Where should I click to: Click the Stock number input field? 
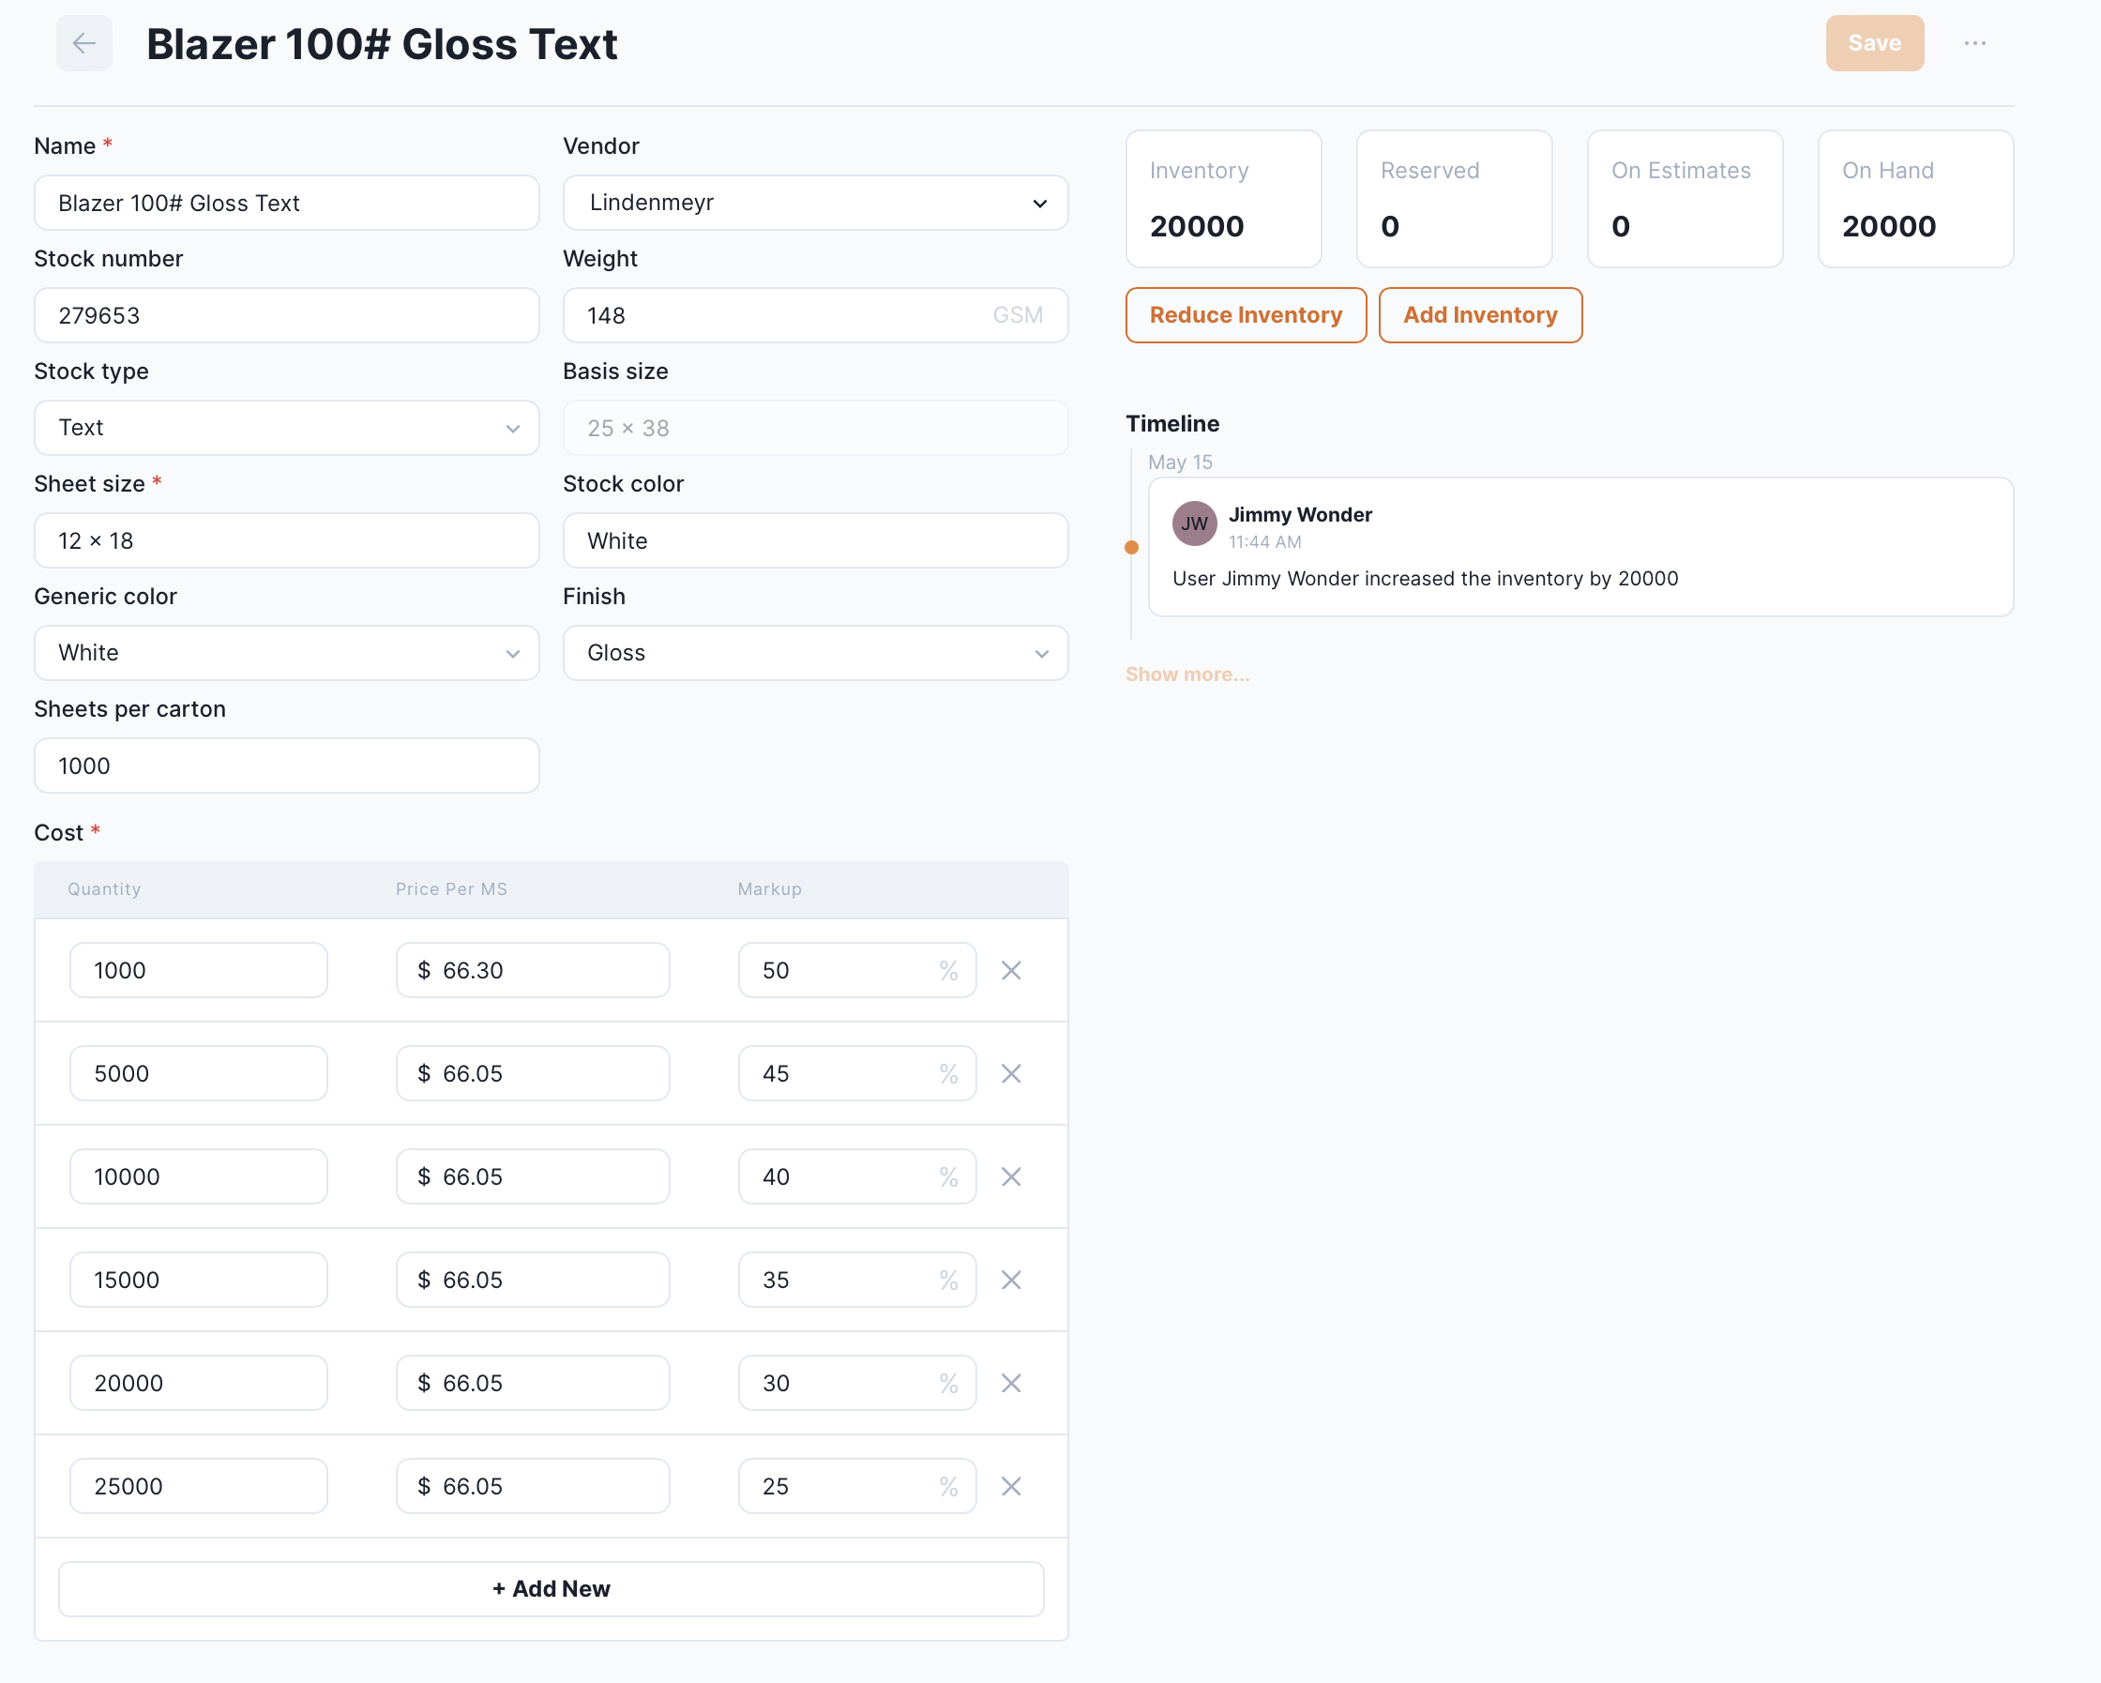[286, 316]
